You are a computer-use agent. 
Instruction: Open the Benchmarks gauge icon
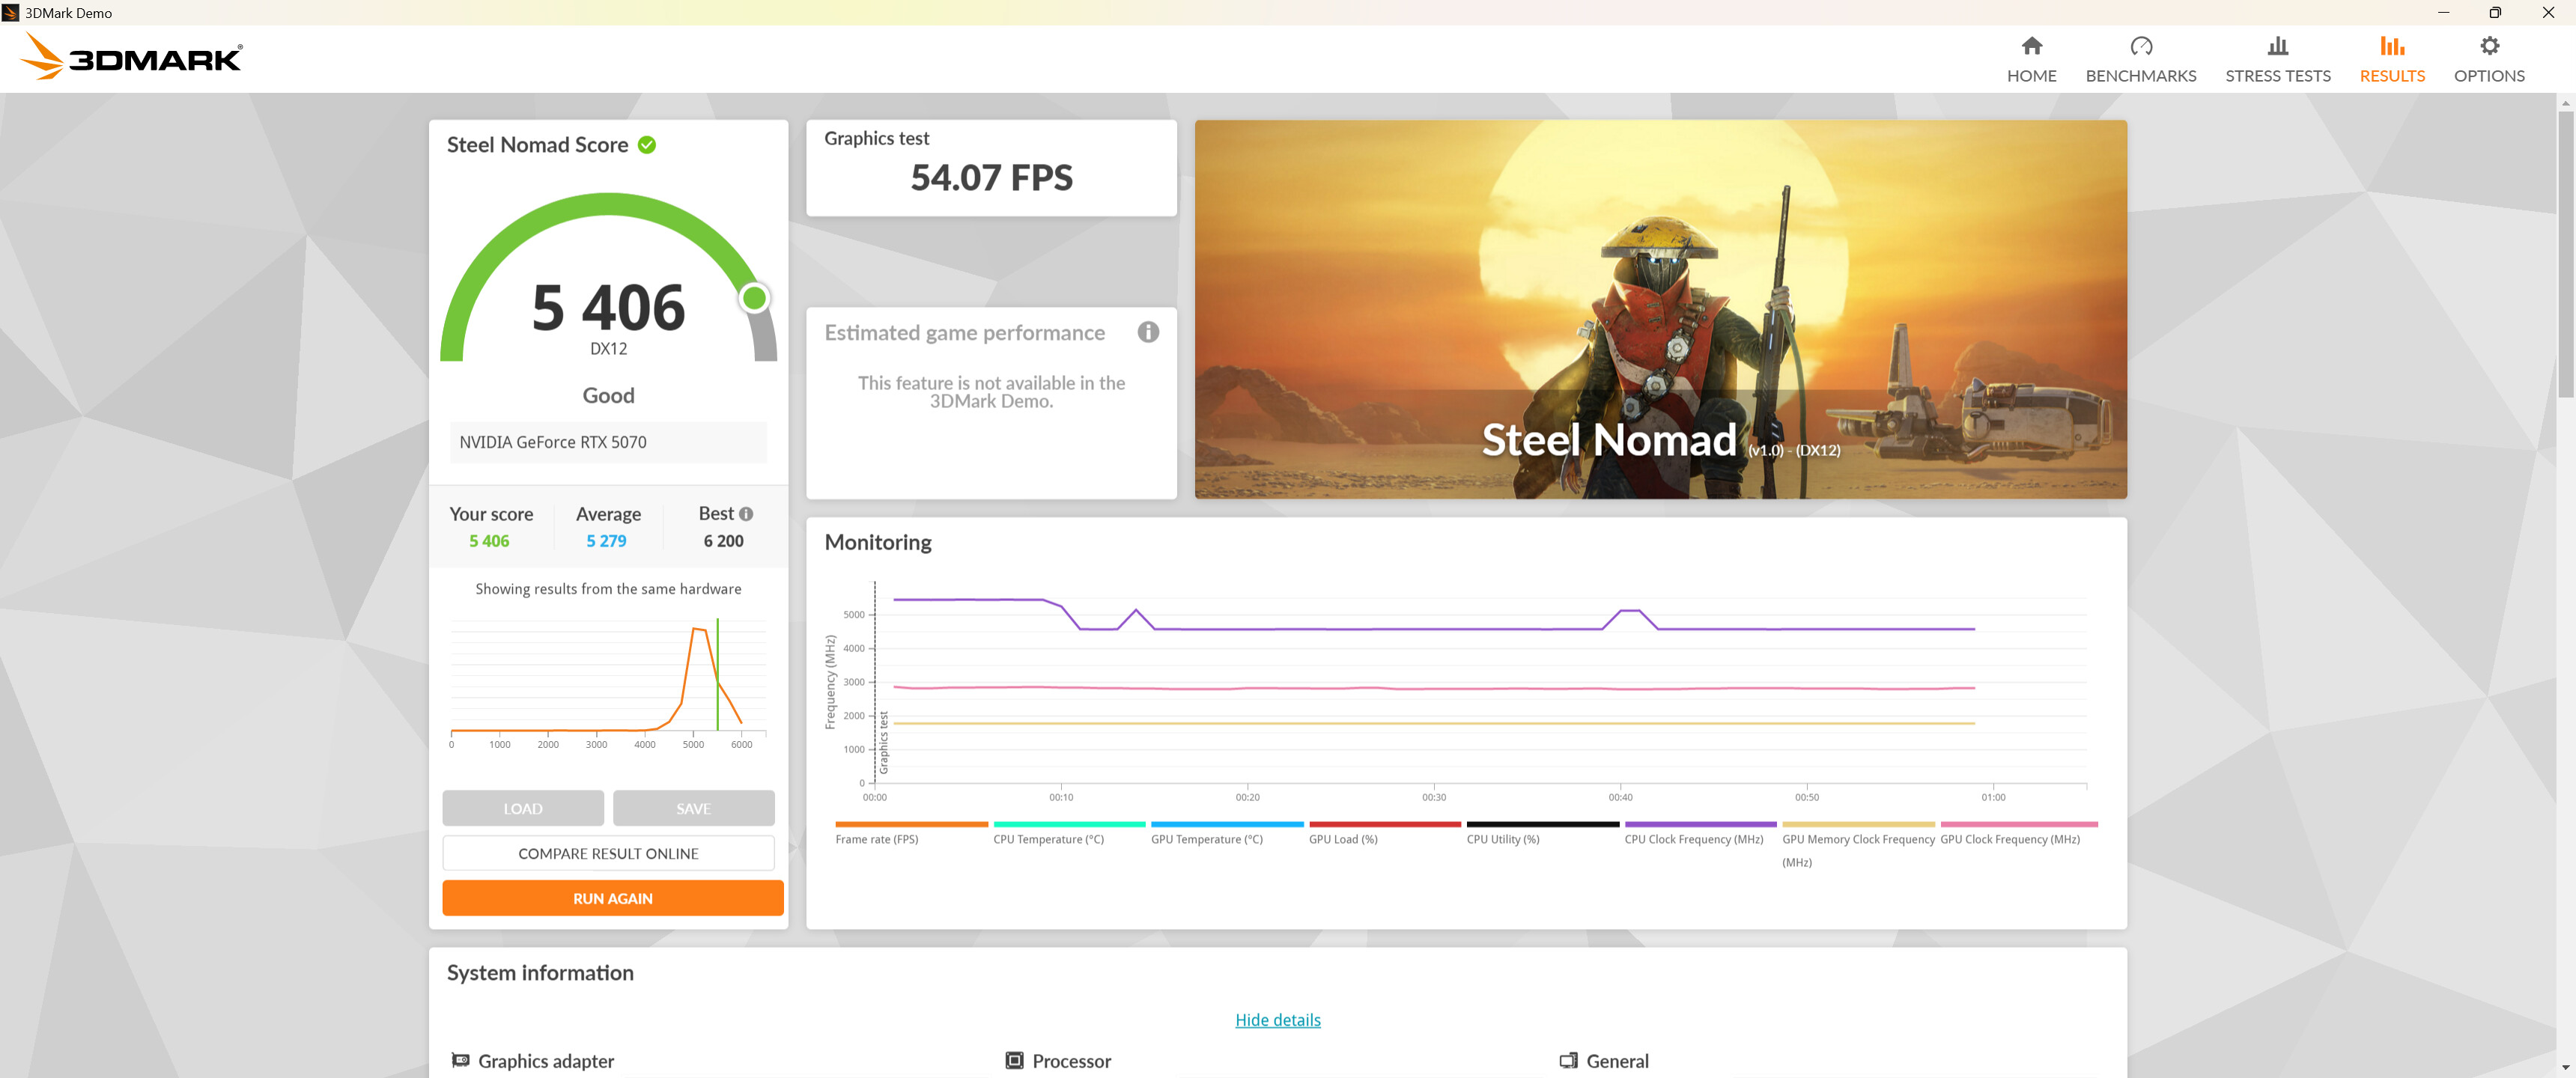tap(2140, 46)
